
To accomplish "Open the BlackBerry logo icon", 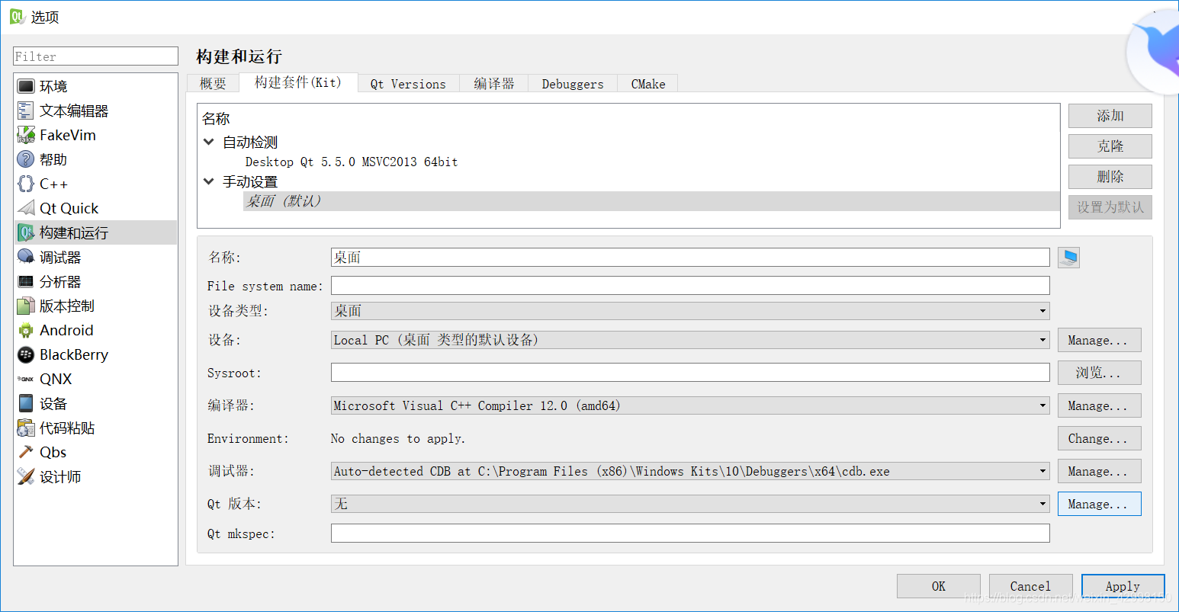I will [26, 354].
